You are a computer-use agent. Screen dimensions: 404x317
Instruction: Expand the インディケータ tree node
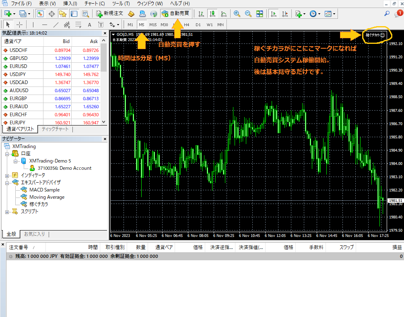7,175
